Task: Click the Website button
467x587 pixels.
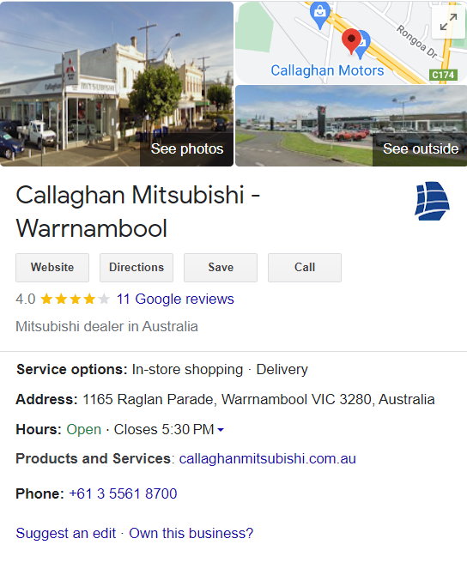Action: 52,268
